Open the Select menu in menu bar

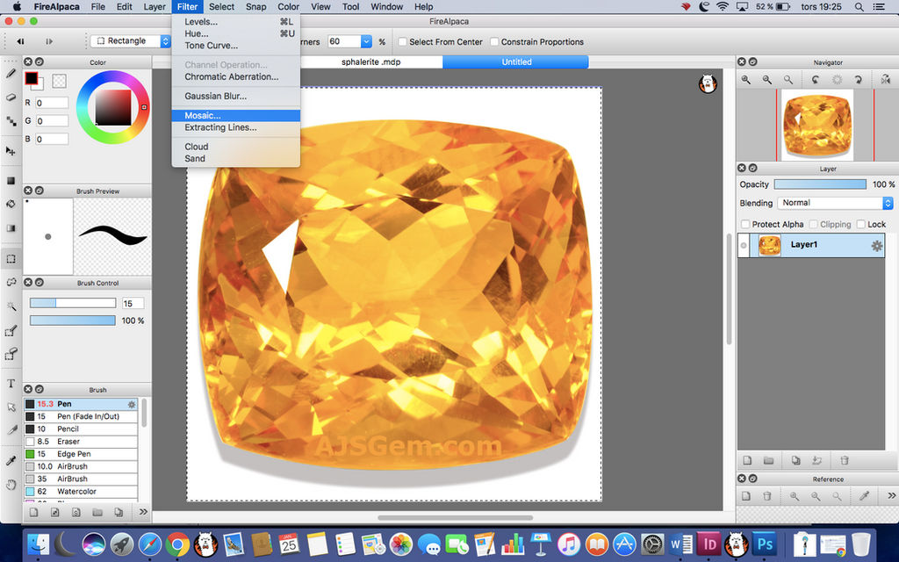pyautogui.click(x=221, y=7)
